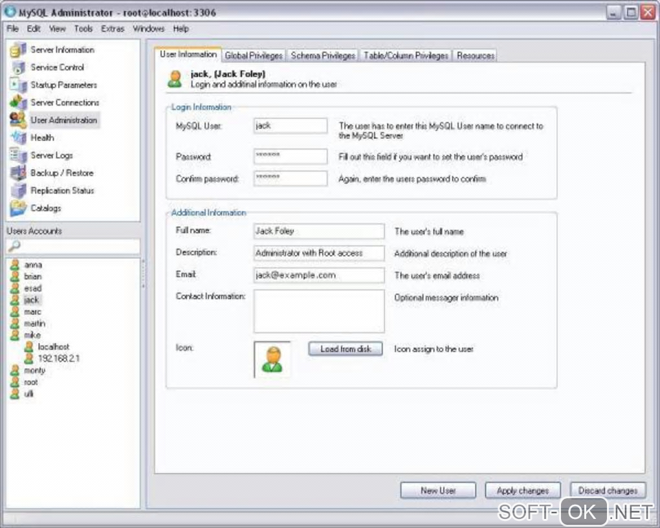Click the user icon next to brian
660x528 pixels.
tap(15, 276)
